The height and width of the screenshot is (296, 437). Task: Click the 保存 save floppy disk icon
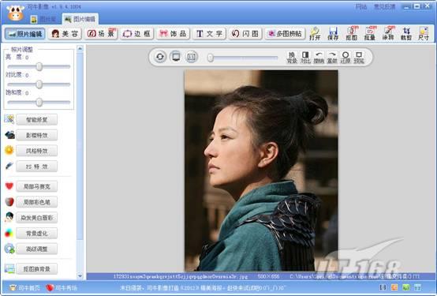pyautogui.click(x=333, y=33)
